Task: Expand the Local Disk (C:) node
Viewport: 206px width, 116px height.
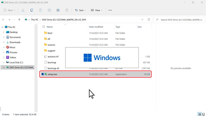Action: point(4,62)
